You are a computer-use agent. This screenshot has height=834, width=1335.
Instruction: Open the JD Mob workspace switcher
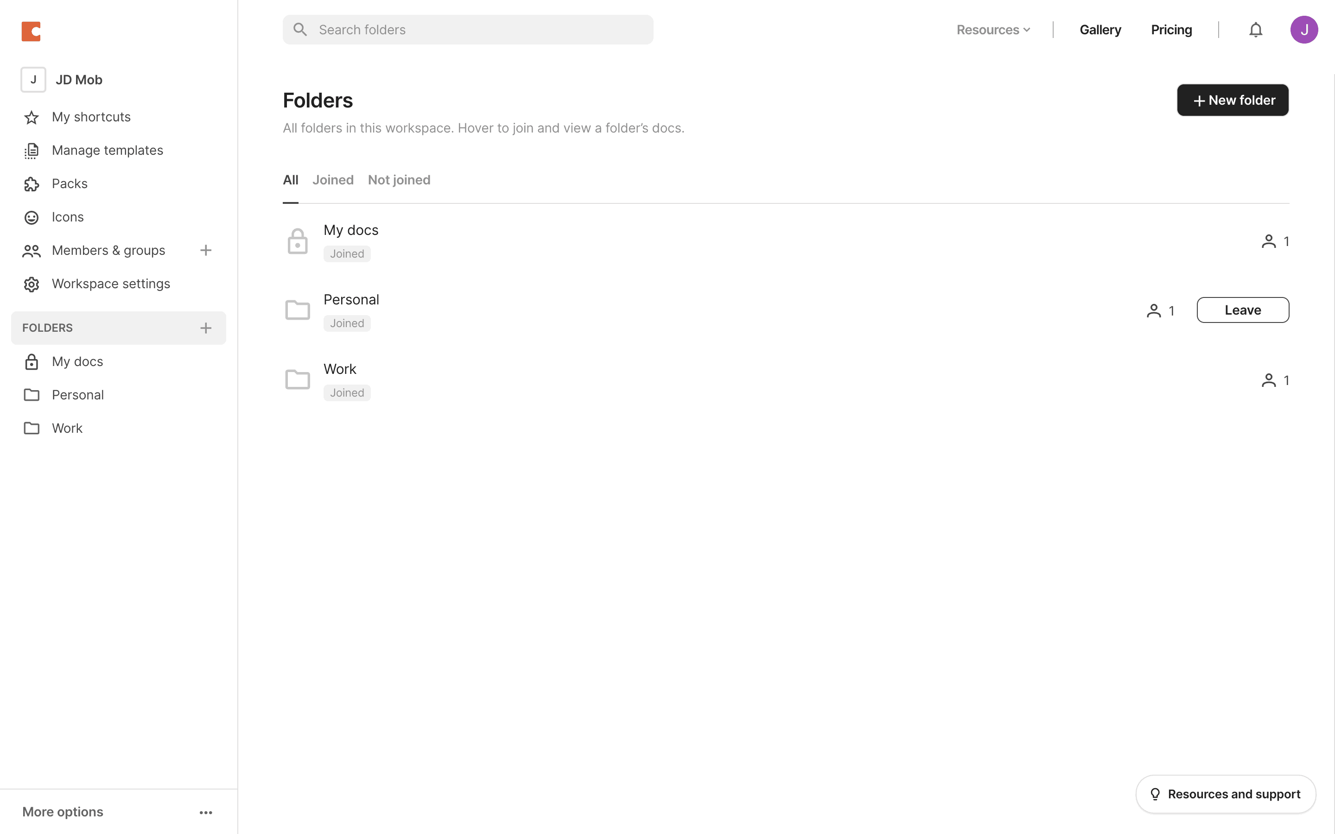coord(78,80)
